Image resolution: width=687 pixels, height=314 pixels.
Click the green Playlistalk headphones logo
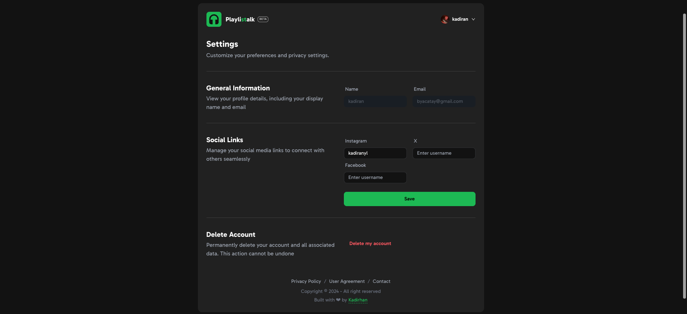(214, 19)
